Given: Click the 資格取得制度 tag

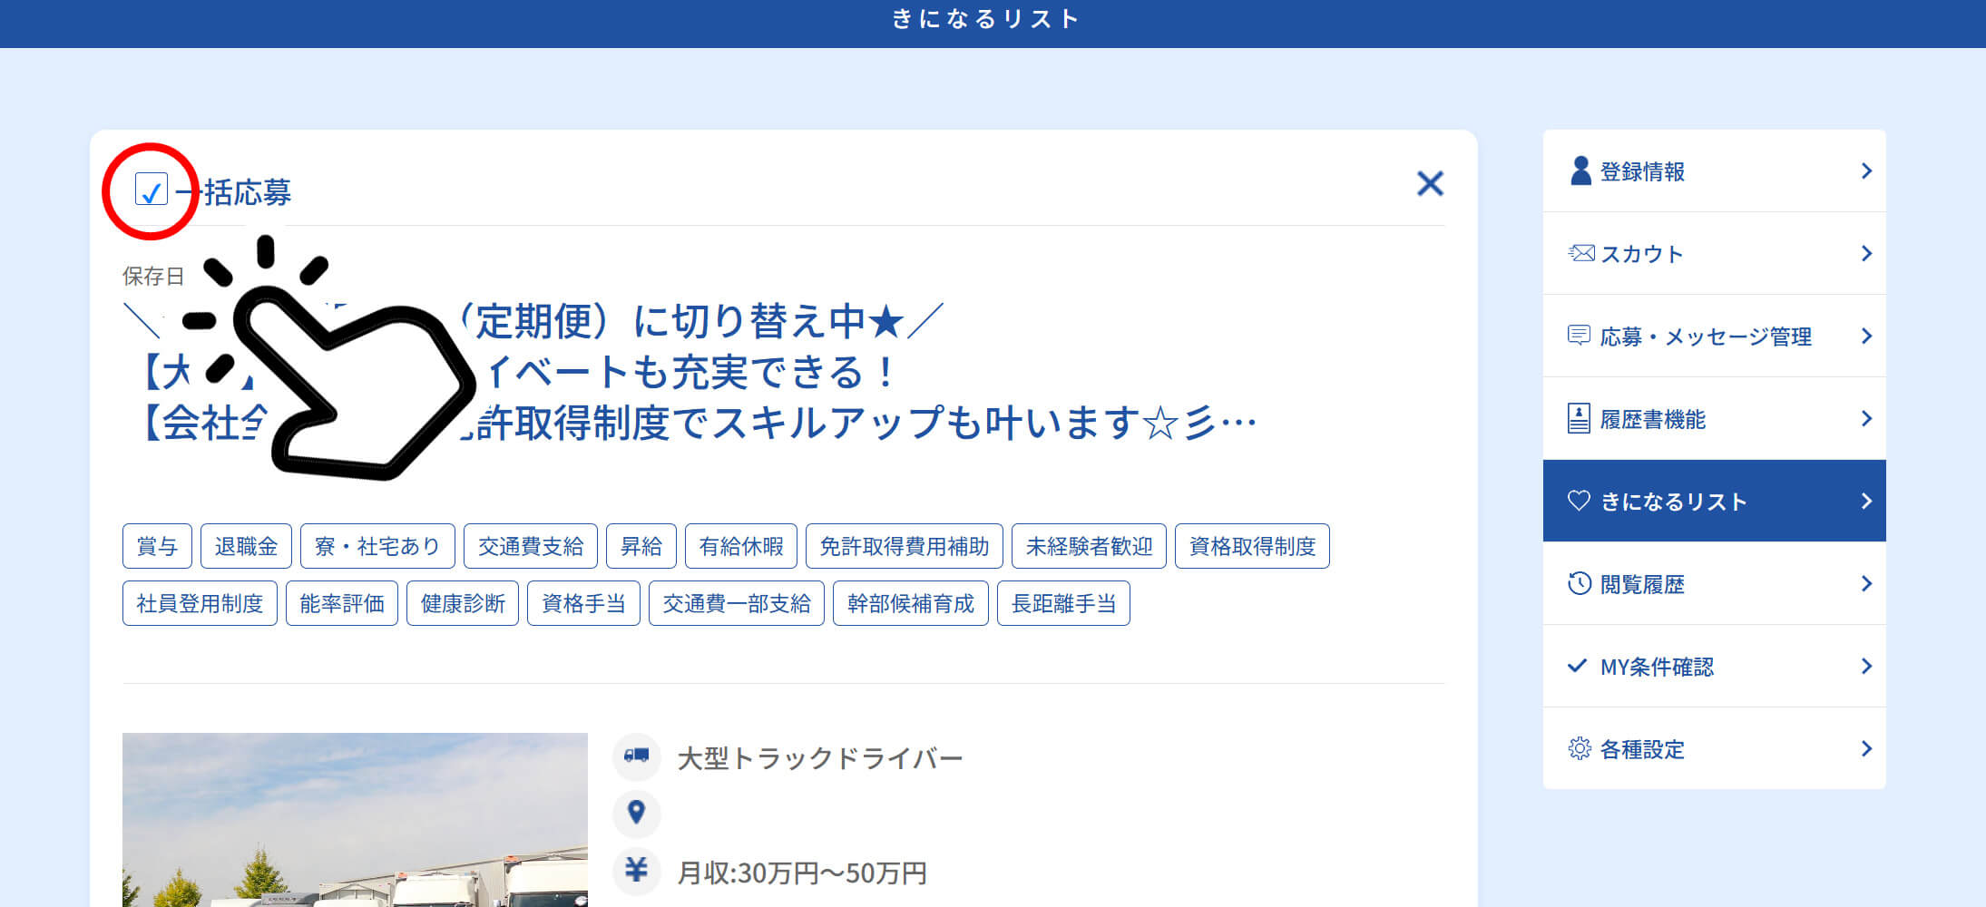Looking at the screenshot, I should (x=1252, y=546).
